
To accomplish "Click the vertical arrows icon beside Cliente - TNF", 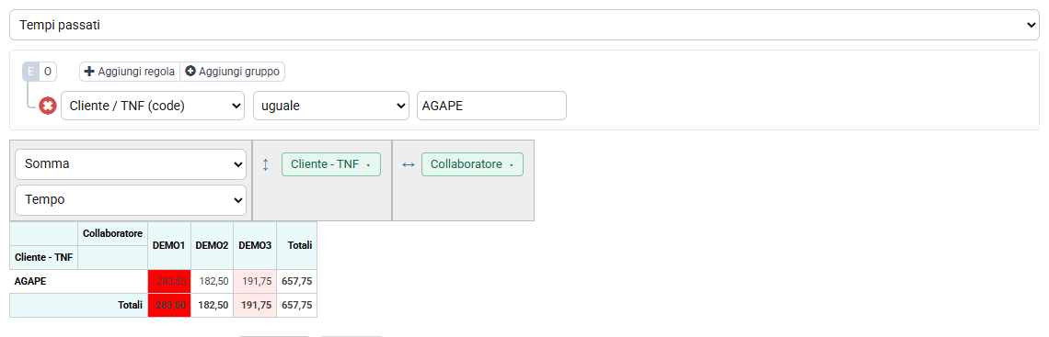I will [x=266, y=165].
